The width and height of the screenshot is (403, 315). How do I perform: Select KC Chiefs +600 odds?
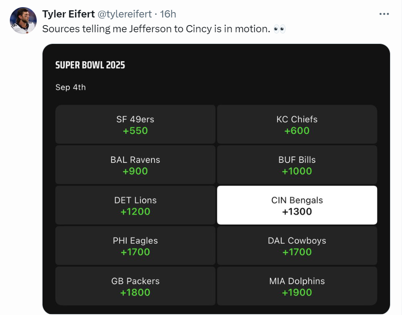tap(297, 125)
